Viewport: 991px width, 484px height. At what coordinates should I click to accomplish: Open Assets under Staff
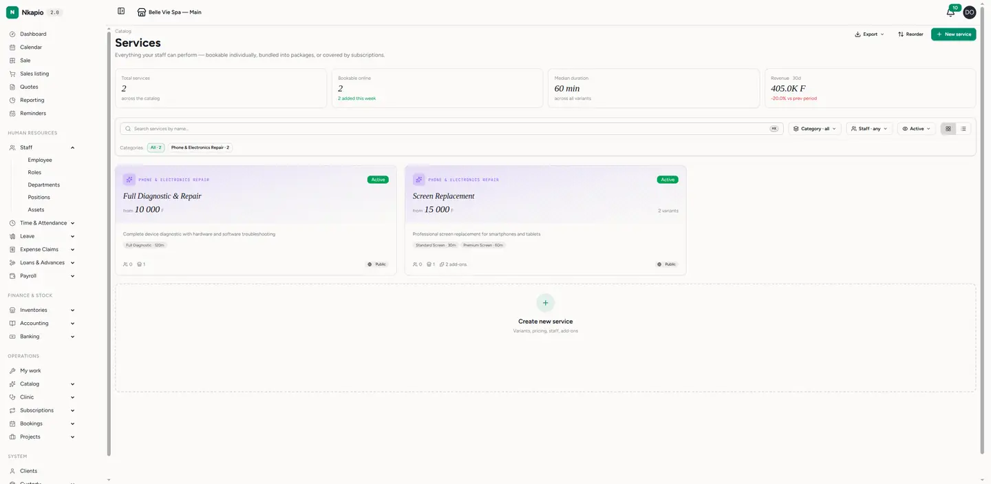[x=36, y=209]
